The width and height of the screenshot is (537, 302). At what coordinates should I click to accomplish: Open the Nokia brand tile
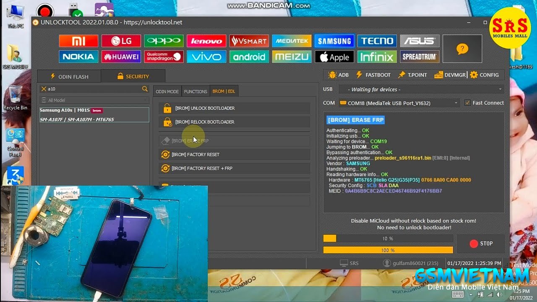tap(78, 57)
